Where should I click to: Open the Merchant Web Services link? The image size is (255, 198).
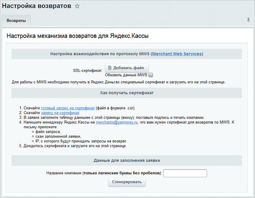point(177,54)
